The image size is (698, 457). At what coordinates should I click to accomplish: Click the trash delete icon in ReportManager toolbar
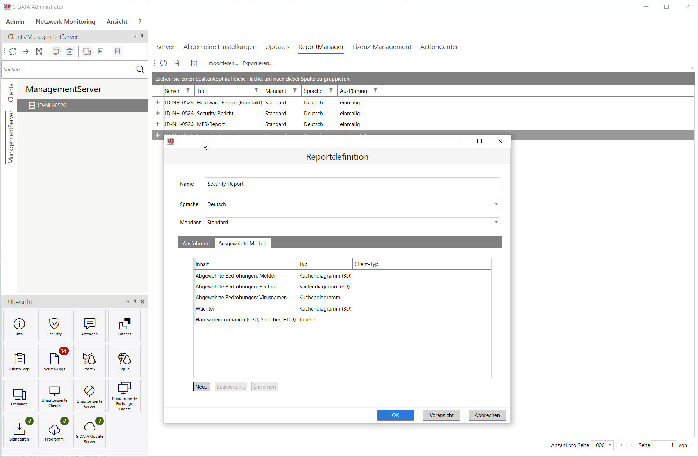[176, 63]
